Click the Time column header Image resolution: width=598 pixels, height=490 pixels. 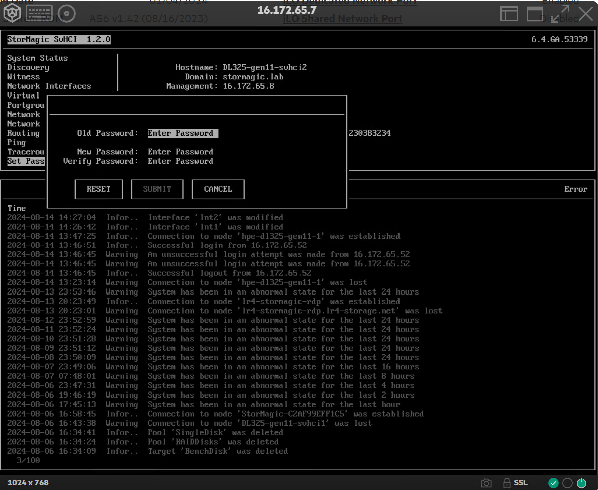coord(17,208)
